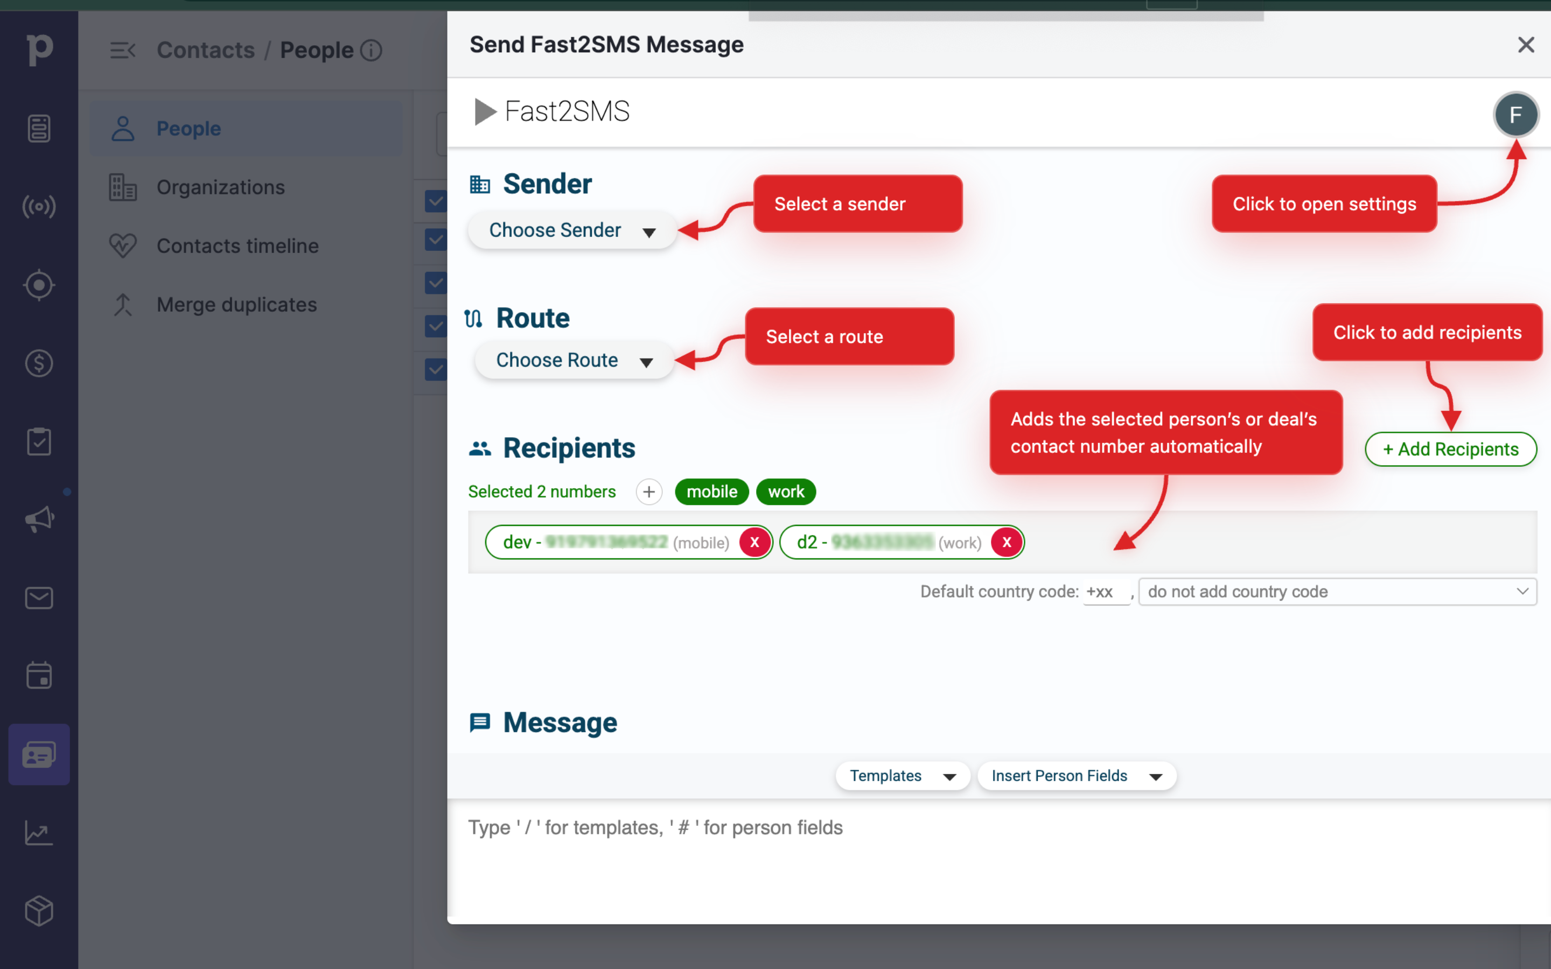1551x969 pixels.
Task: Open the Insights chart icon in sidebar
Action: pos(38,832)
